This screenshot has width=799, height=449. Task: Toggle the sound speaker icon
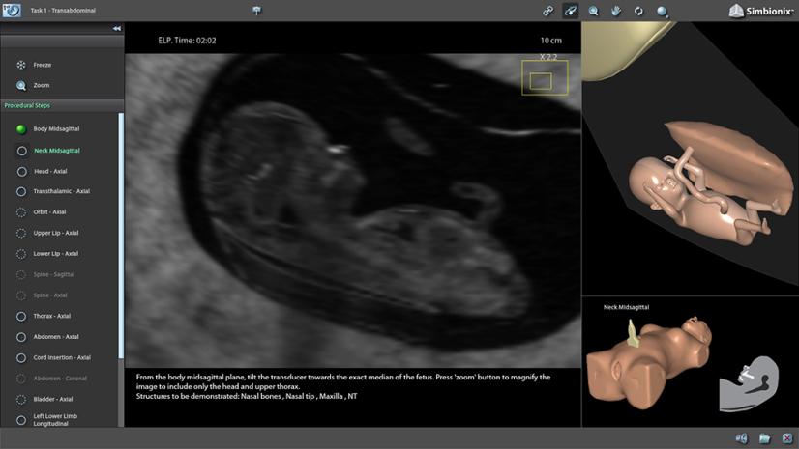(742, 438)
